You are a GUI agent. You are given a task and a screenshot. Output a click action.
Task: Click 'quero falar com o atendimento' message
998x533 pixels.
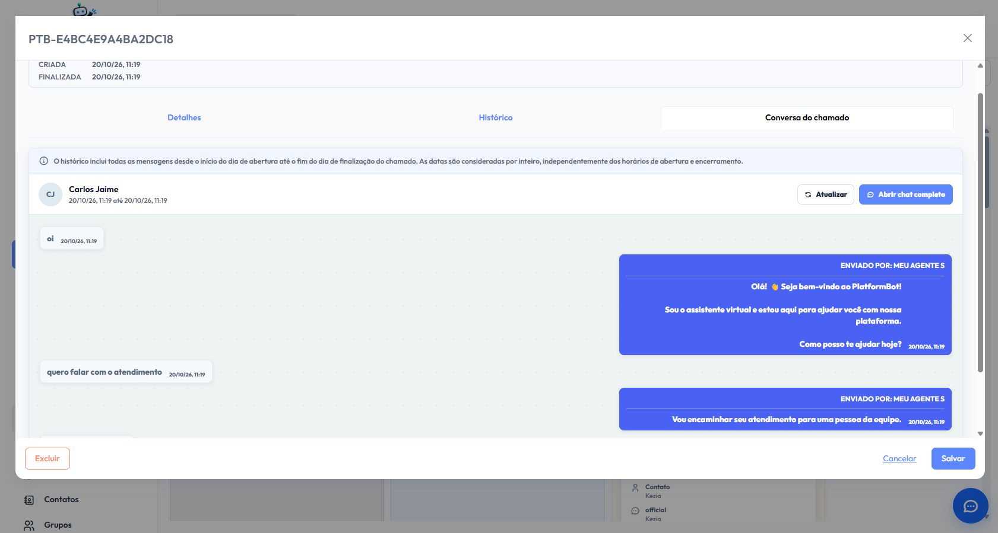click(126, 372)
